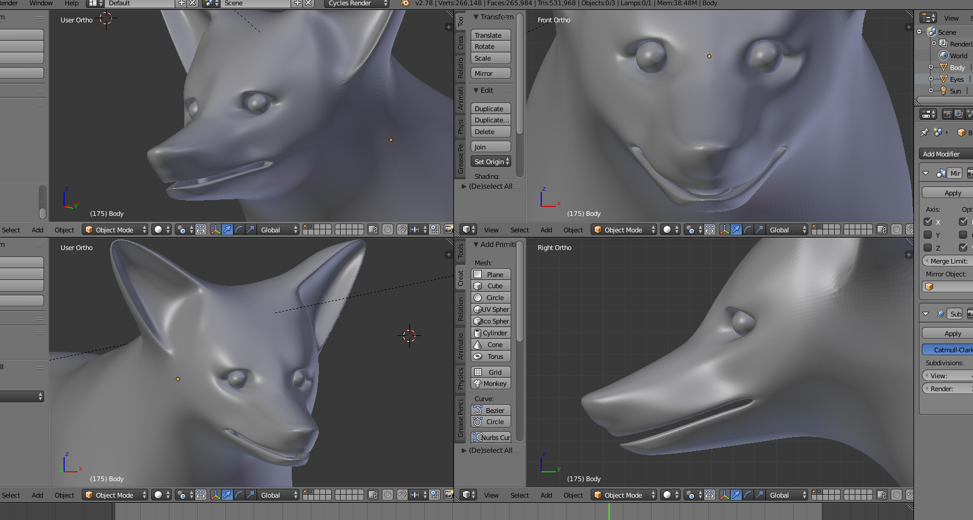The height and width of the screenshot is (520, 973).
Task: Click the Merge Limit slider field
Action: click(948, 261)
